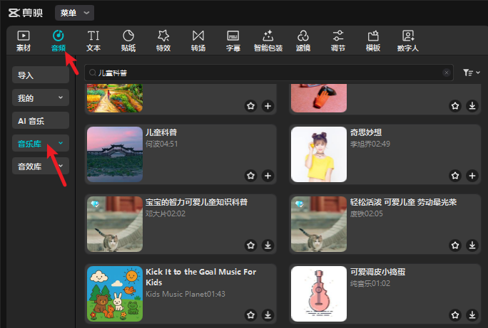This screenshot has height=328, width=488.
Task: Open the 特效 effects panel
Action: [163, 41]
